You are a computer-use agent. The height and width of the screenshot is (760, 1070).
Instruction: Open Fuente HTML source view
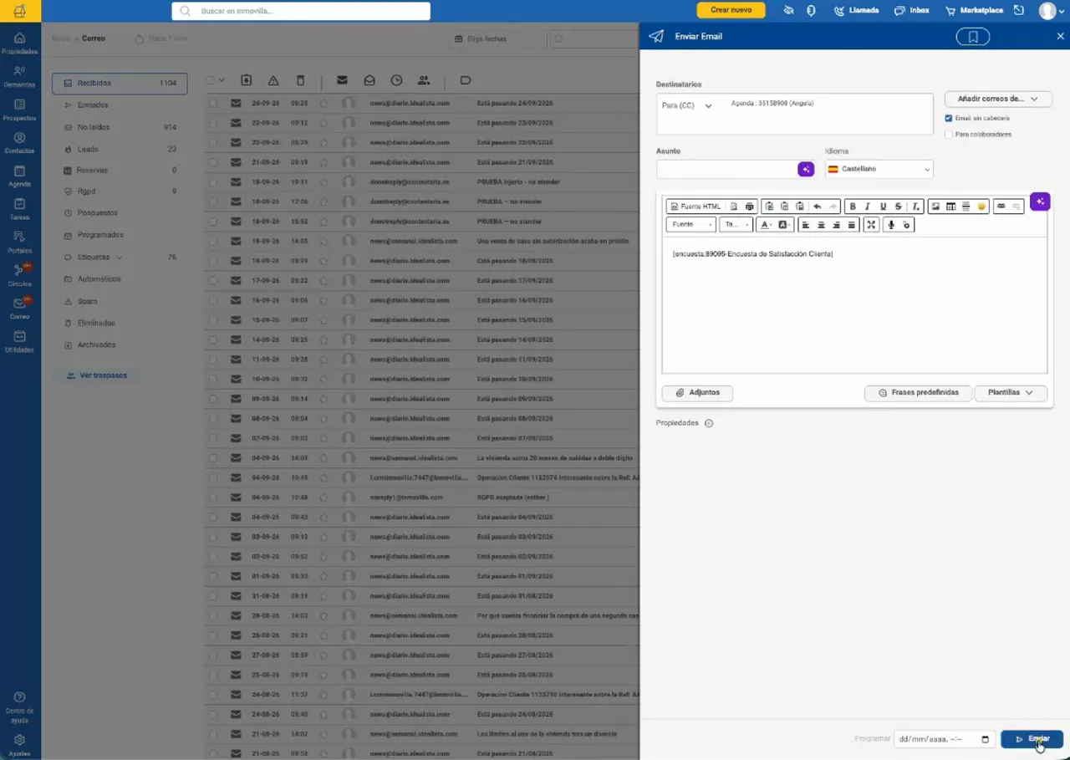695,207
